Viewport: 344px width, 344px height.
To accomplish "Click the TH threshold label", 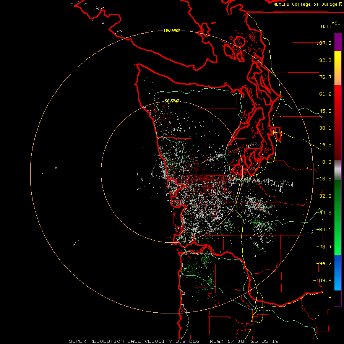I will (x=328, y=298).
